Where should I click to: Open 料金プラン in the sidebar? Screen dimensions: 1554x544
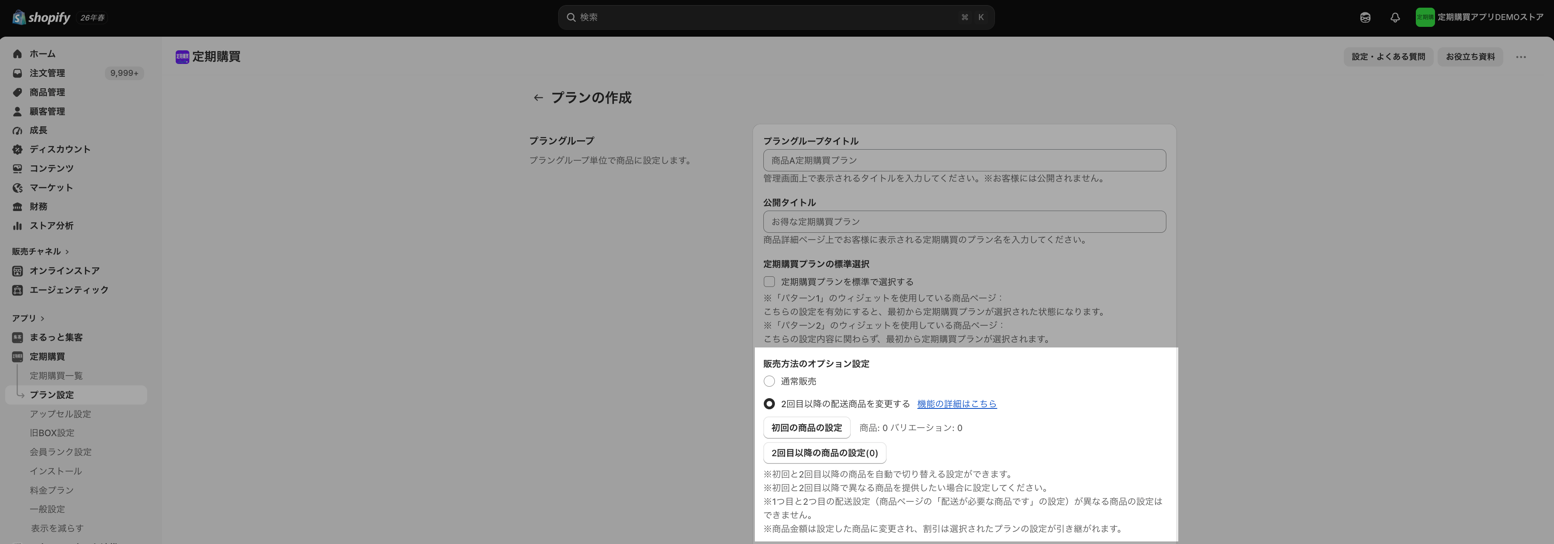pos(52,490)
